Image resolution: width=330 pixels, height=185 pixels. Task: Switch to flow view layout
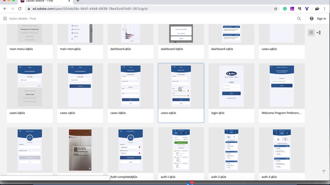tap(319, 32)
